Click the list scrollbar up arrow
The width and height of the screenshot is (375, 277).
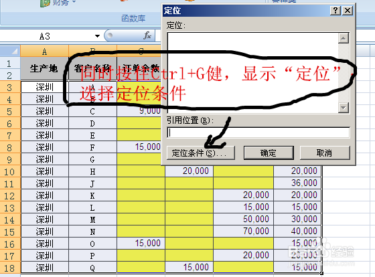pyautogui.click(x=344, y=38)
